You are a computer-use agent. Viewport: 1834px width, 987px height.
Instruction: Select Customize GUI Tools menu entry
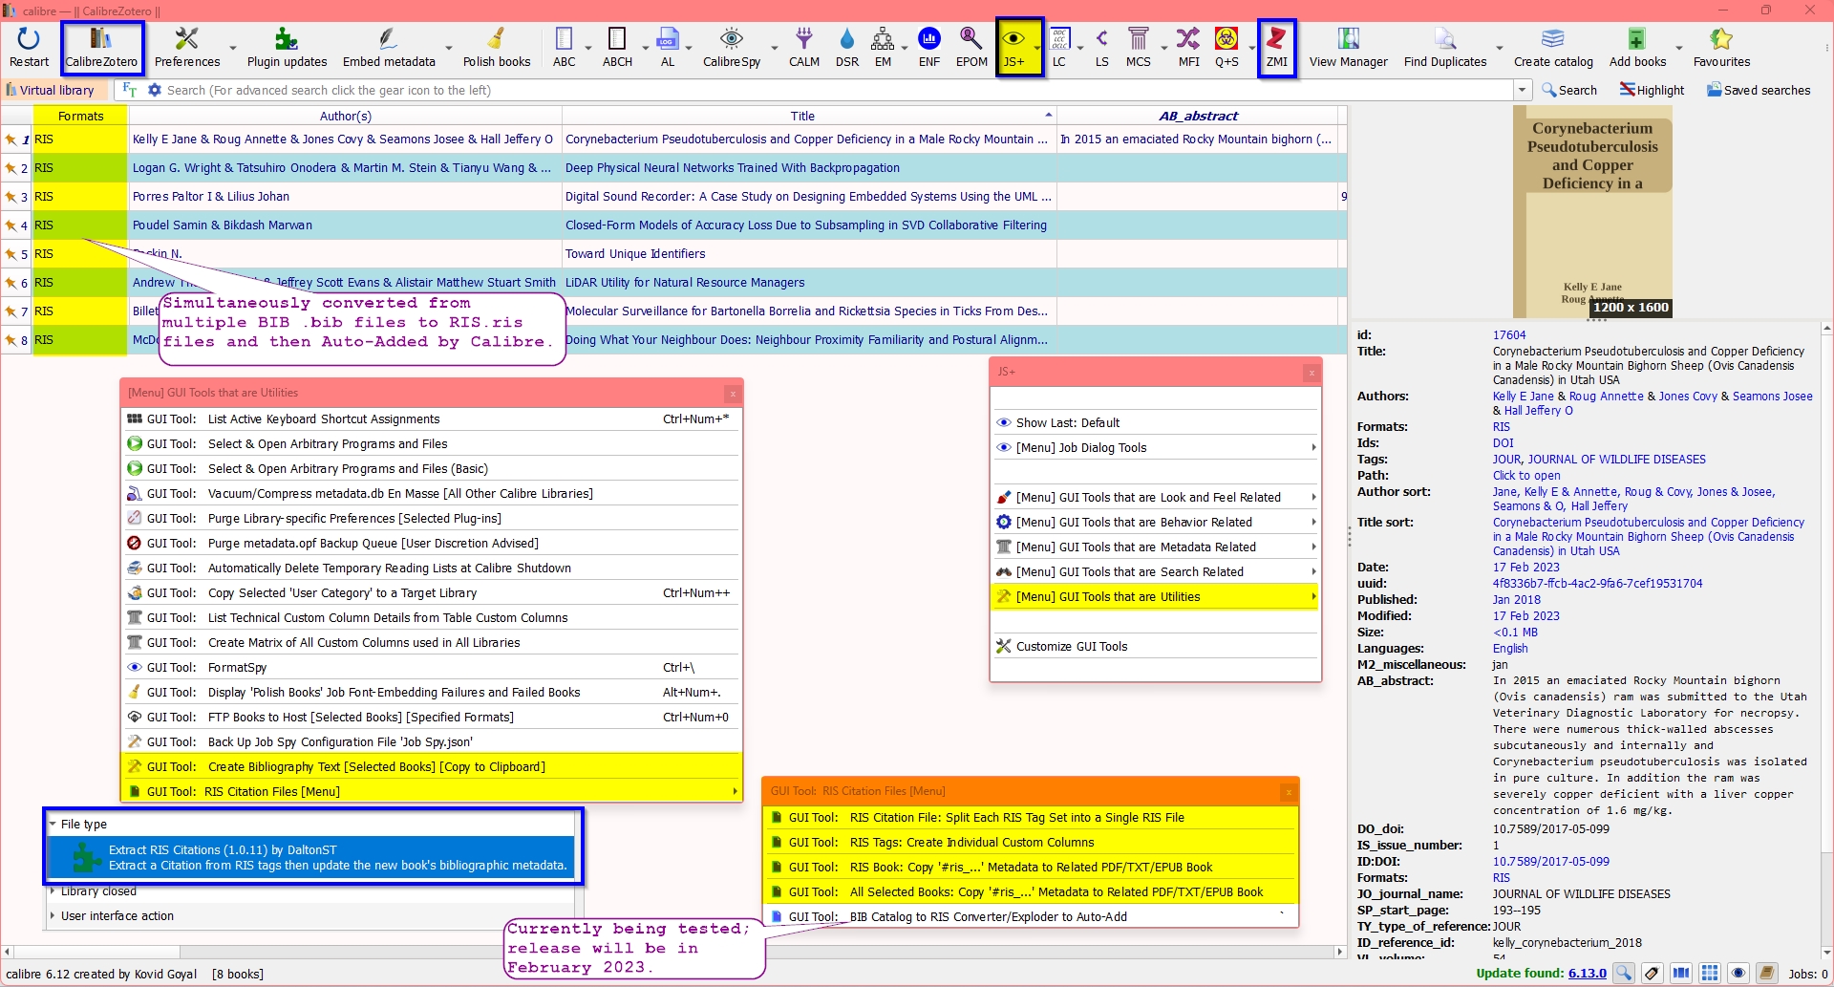(1071, 647)
